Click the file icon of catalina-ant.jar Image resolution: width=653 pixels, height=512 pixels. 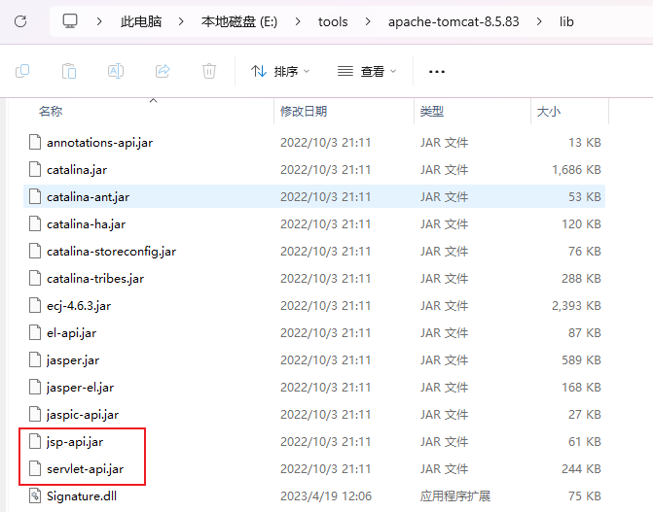click(35, 196)
